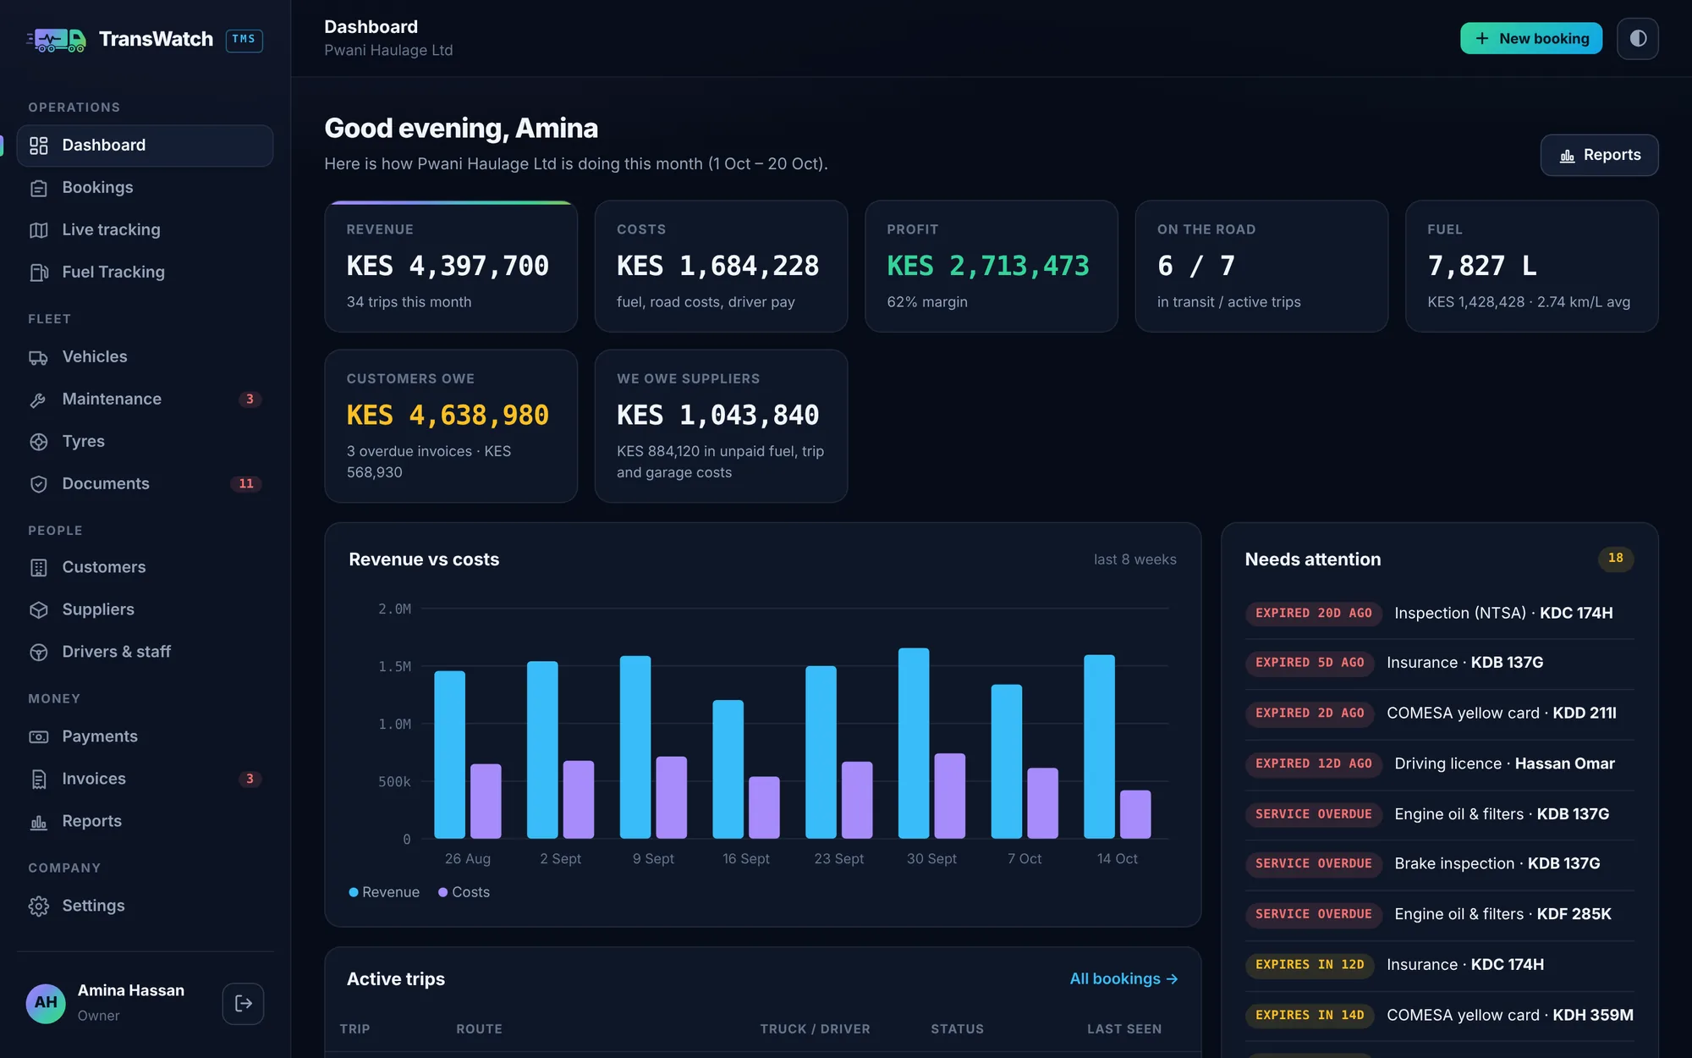Click the Revenue legend dot

point(354,893)
